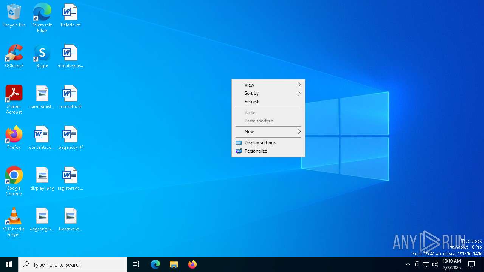
Task: Open Task View from the taskbar
Action: tap(136, 264)
